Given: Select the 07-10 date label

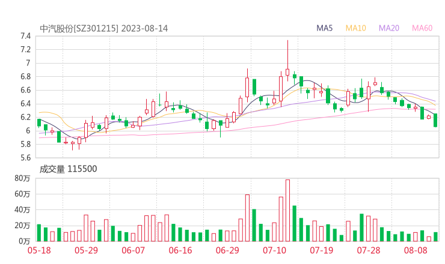Looking at the screenshot, I should click(x=274, y=250).
